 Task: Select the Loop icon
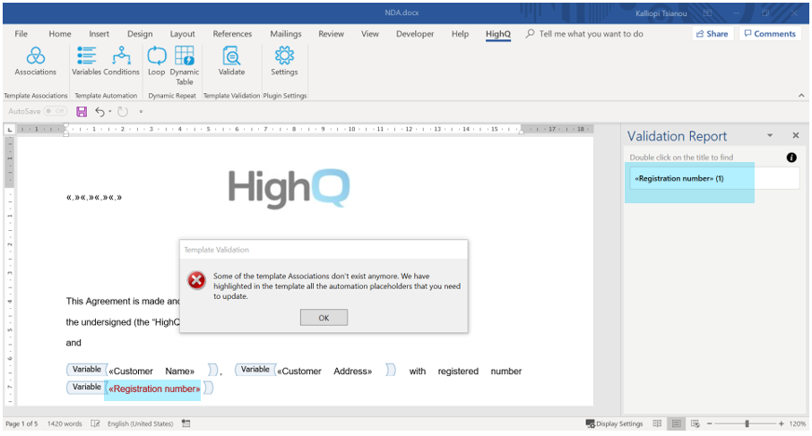tap(157, 61)
